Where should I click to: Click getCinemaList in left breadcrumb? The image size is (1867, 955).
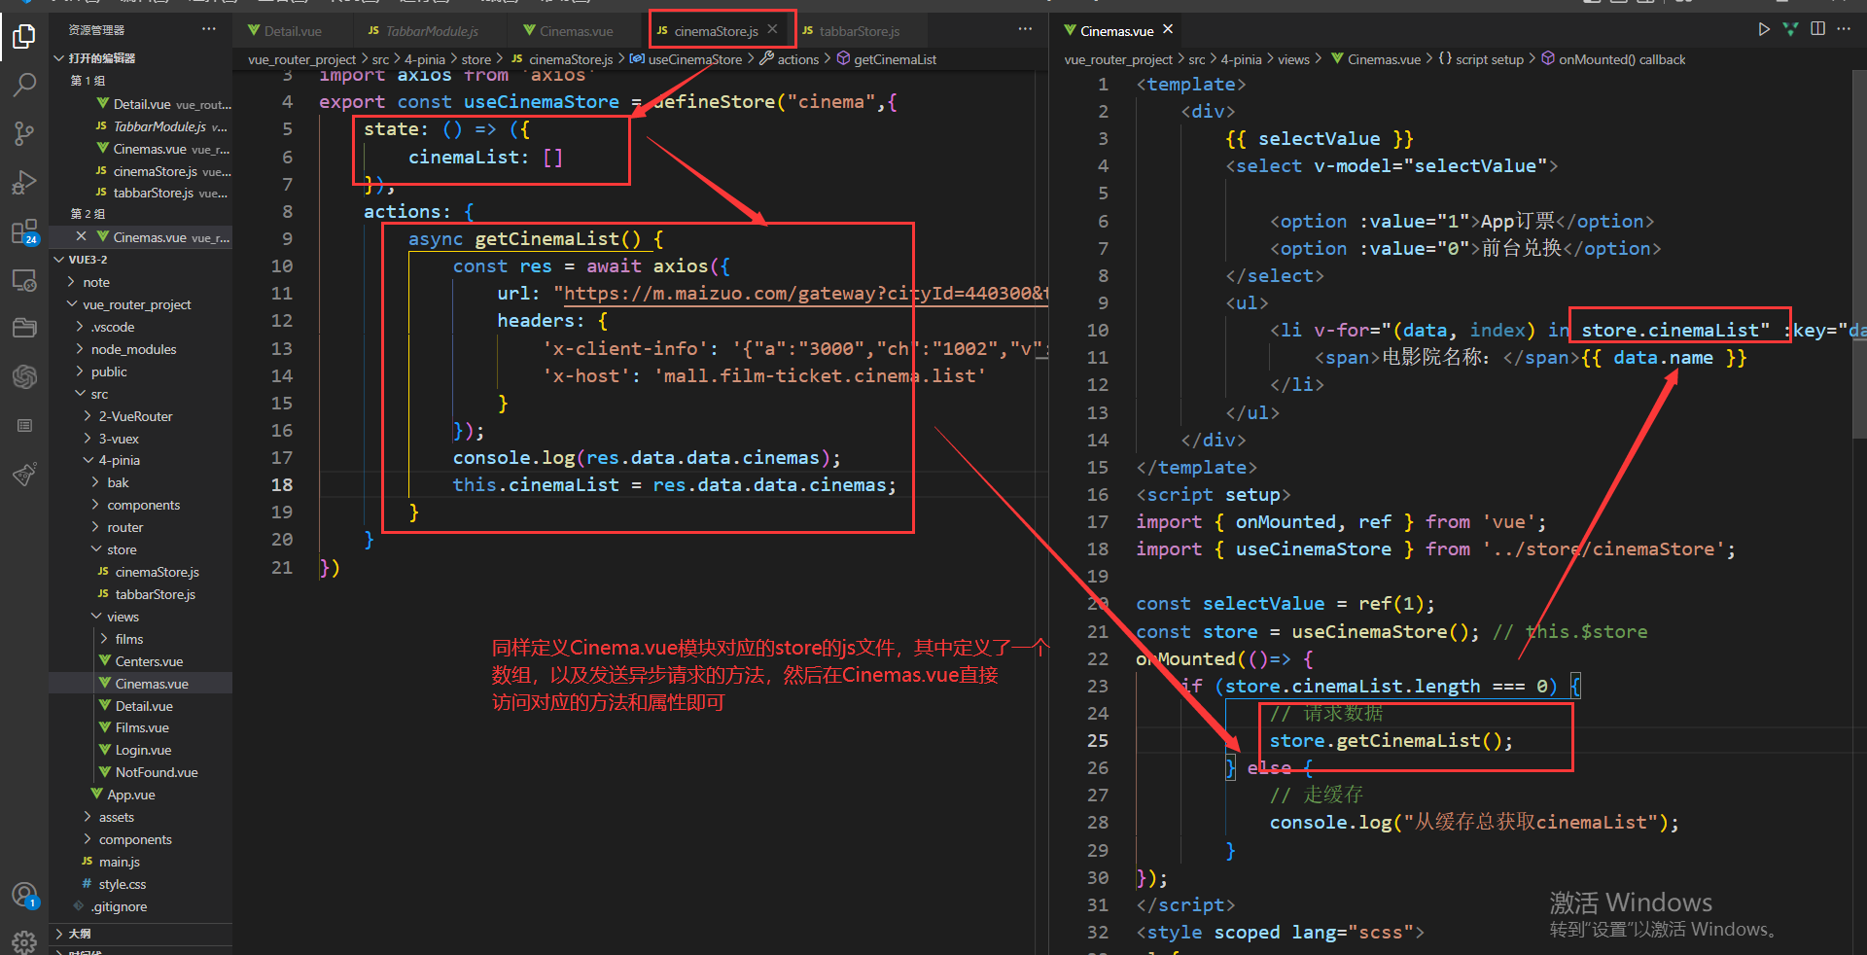click(895, 59)
